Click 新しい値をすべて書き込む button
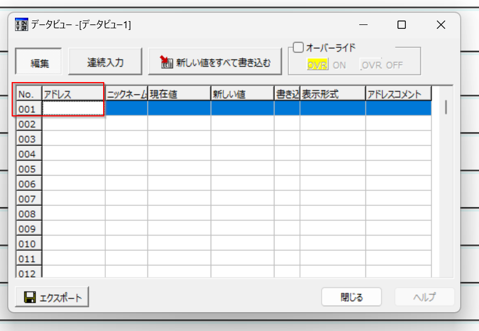The image size is (479, 331). (215, 62)
